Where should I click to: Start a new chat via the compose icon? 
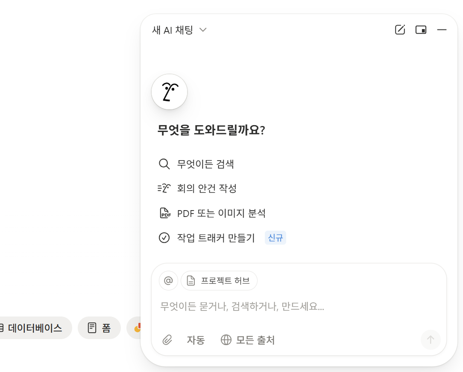[399, 29]
